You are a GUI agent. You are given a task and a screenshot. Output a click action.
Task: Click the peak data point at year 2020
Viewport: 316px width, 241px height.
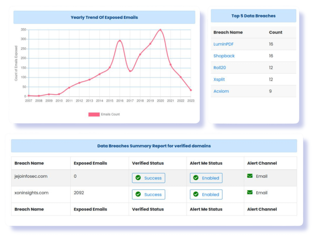pyautogui.click(x=160, y=29)
